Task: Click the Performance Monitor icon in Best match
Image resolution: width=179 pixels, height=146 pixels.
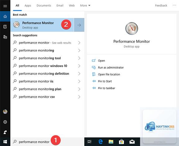Action: (x=16, y=25)
